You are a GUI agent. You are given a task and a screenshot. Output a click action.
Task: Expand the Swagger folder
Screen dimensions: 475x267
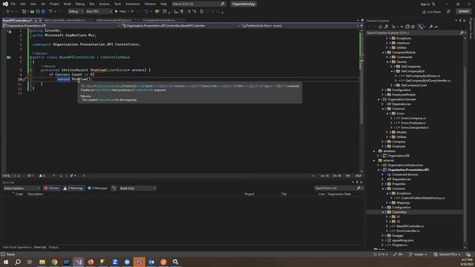click(383, 236)
